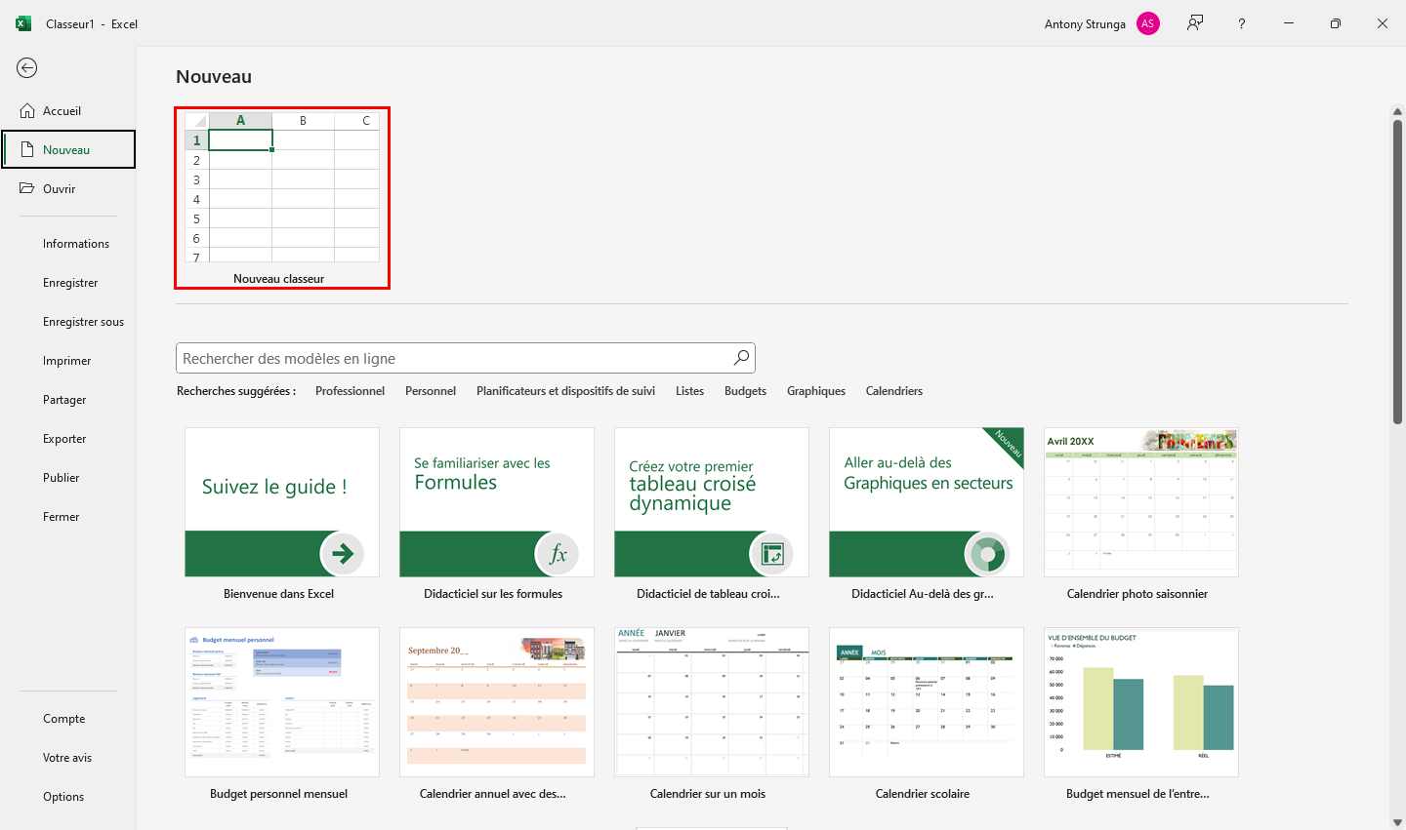Open the Enregistrer sous page

tap(83, 322)
